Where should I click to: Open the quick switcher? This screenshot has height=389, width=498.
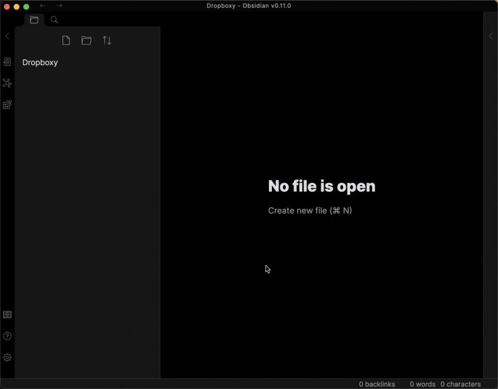(x=7, y=62)
